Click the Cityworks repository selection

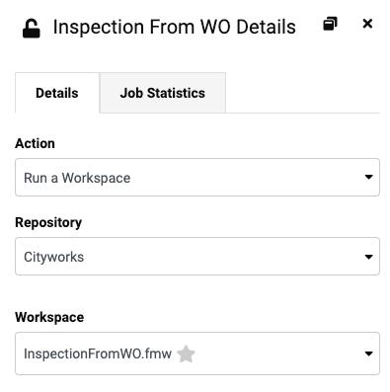pos(53,257)
